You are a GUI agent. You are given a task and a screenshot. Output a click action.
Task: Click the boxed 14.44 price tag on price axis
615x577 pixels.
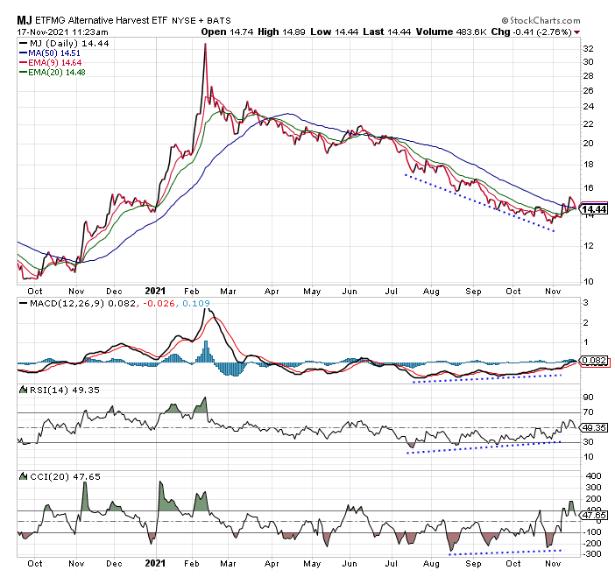594,209
